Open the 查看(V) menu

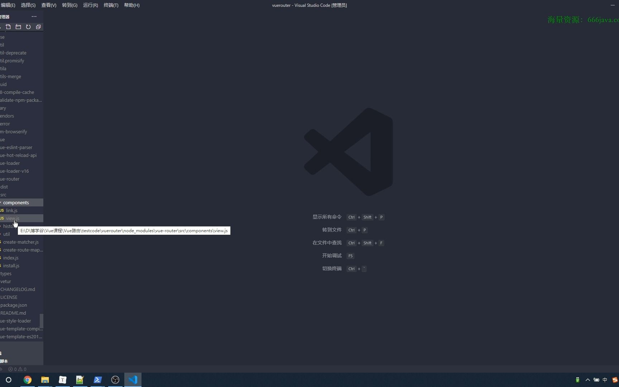49,5
